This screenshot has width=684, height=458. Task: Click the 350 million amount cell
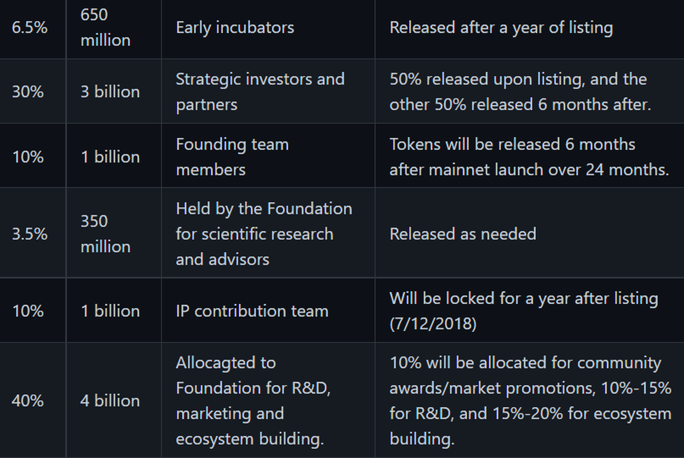pos(105,234)
